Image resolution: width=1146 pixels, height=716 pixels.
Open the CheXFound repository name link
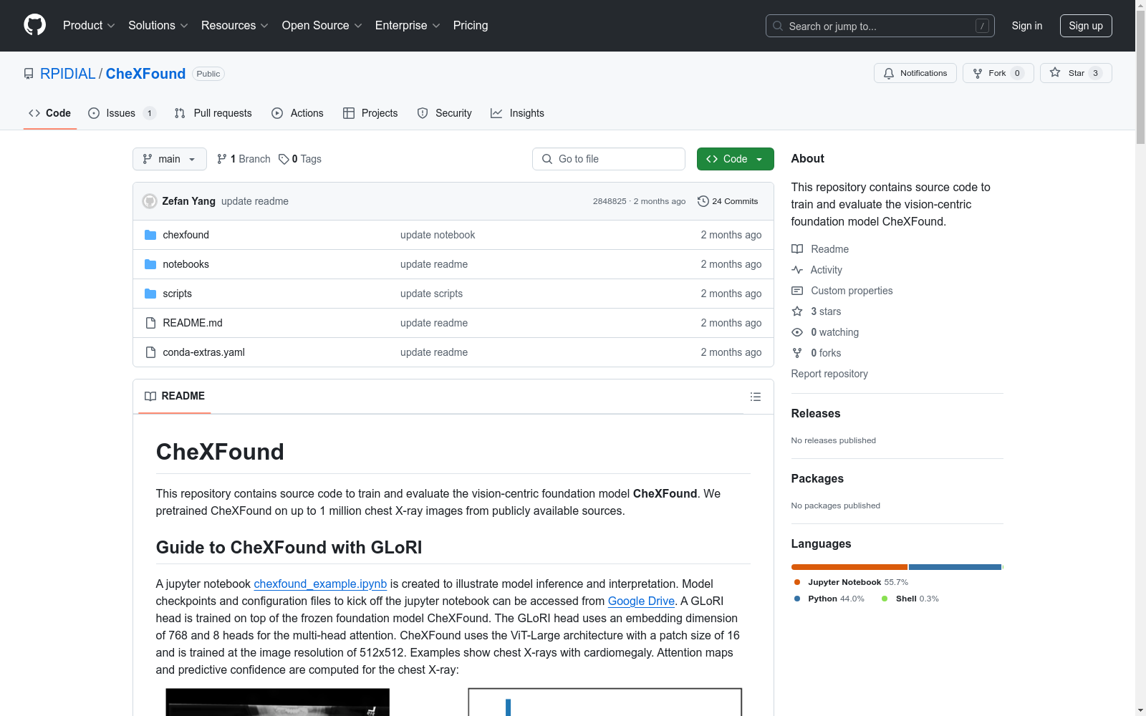coord(145,74)
